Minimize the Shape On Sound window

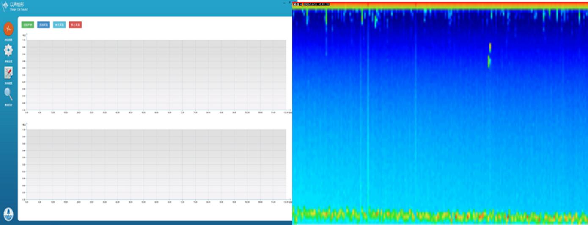tap(283, 3)
